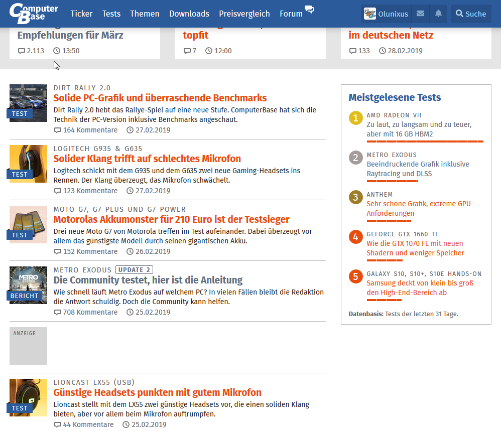Open 164 Kommentare link
Viewport: 501px width, 431px height.
90,130
